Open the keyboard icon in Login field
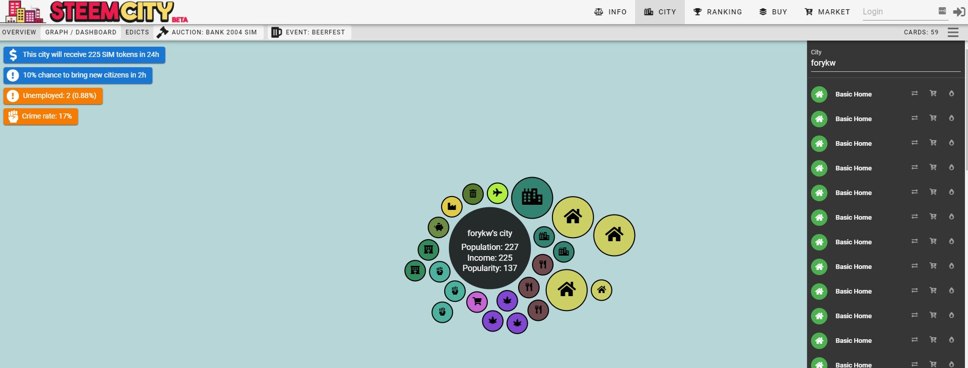Screen dimensions: 968x368 pos(942,11)
